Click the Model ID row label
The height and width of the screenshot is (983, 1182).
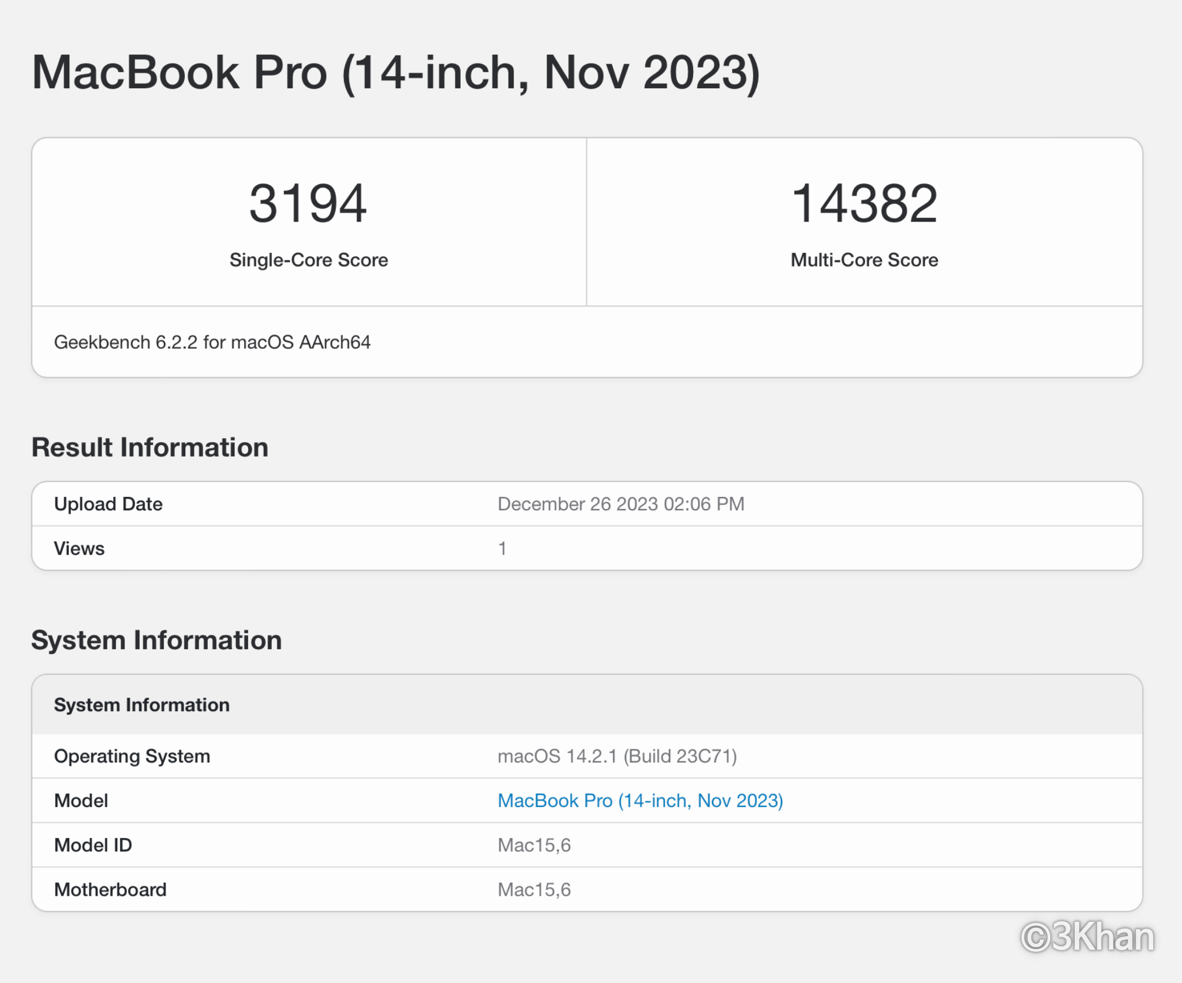(x=93, y=845)
